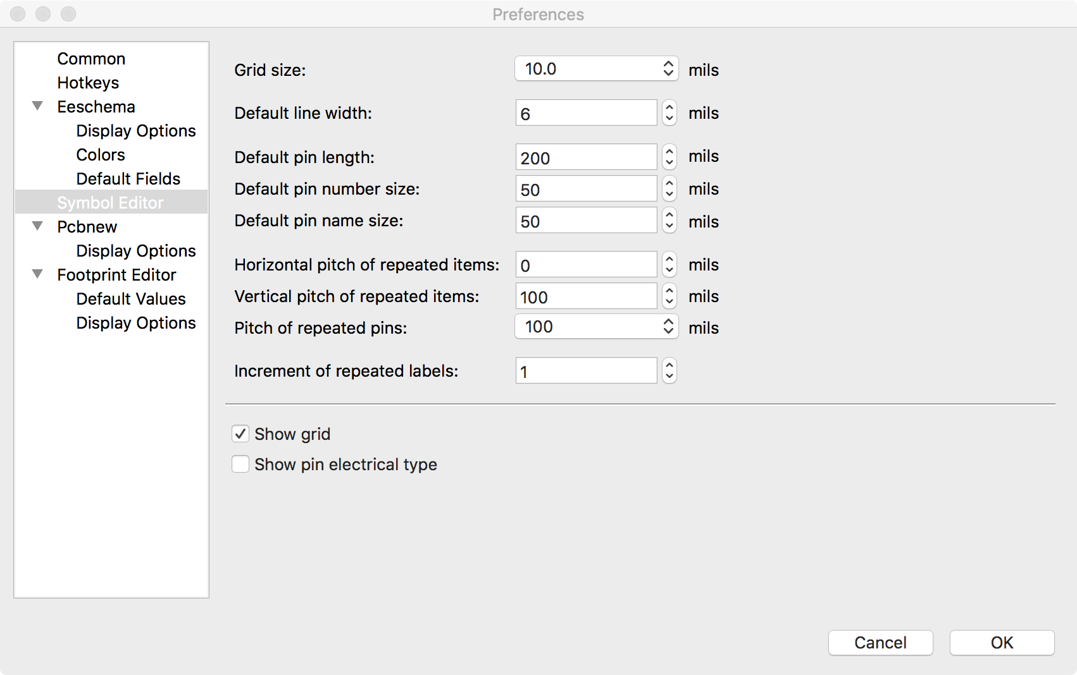Click the Horizontal pitch stepper arrows

tap(669, 265)
